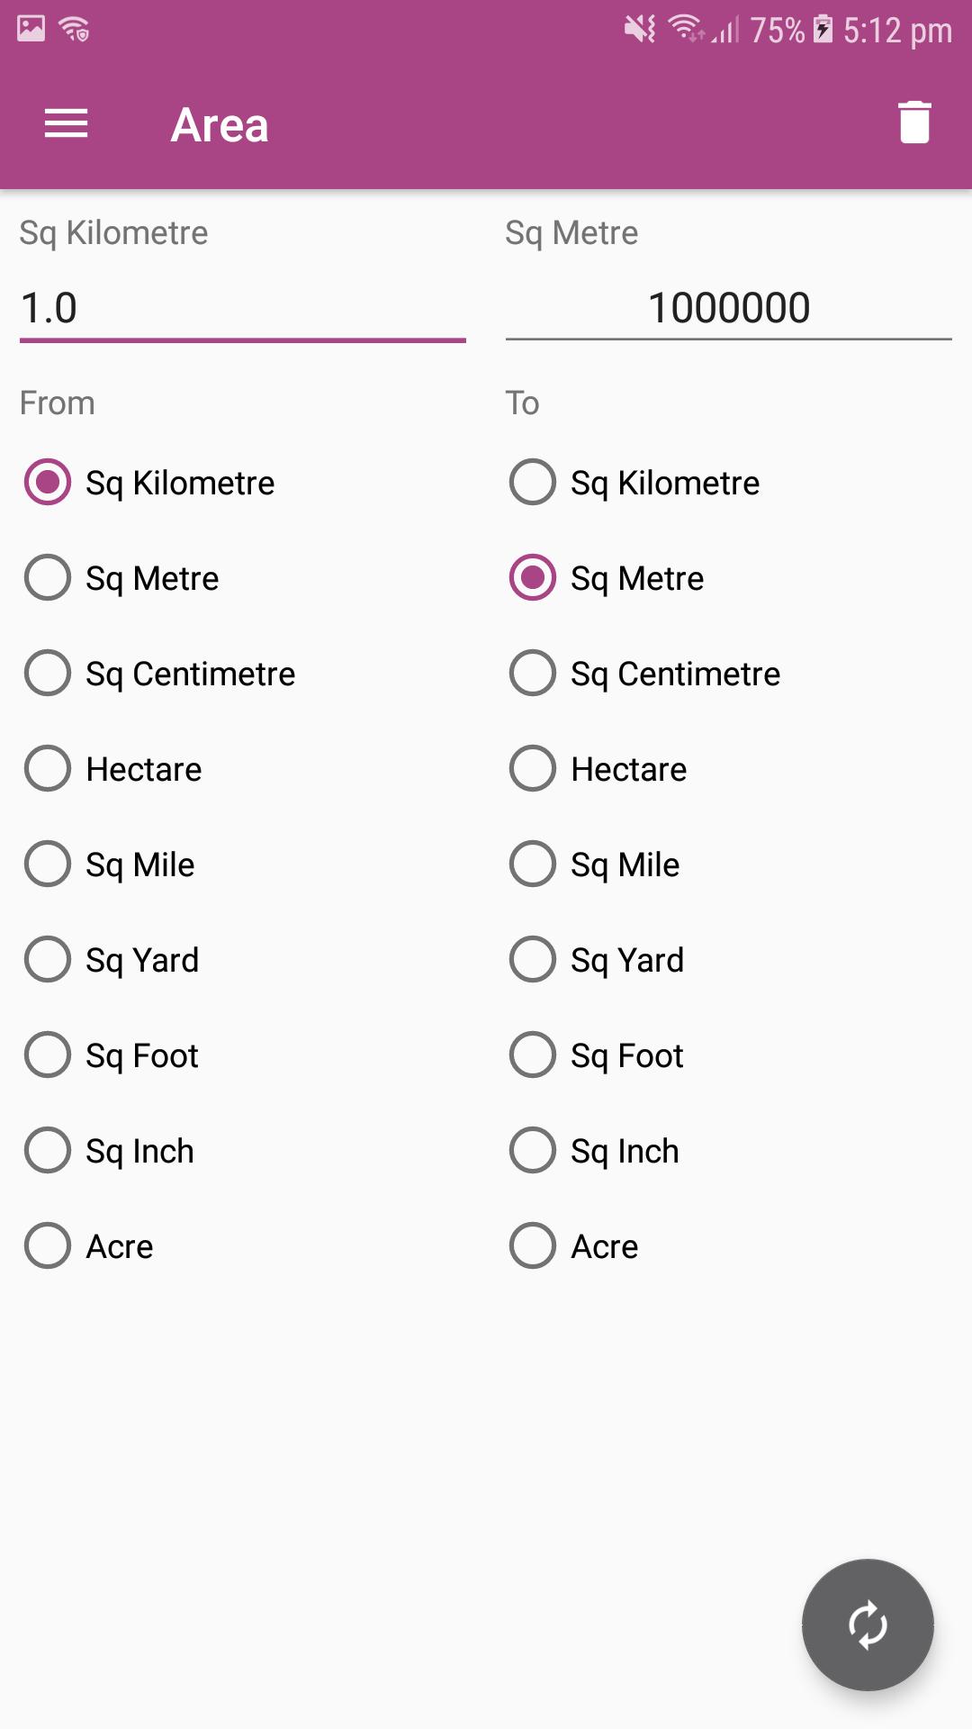
Task: Choose Sq Mile as the To unit
Action: coord(594,864)
